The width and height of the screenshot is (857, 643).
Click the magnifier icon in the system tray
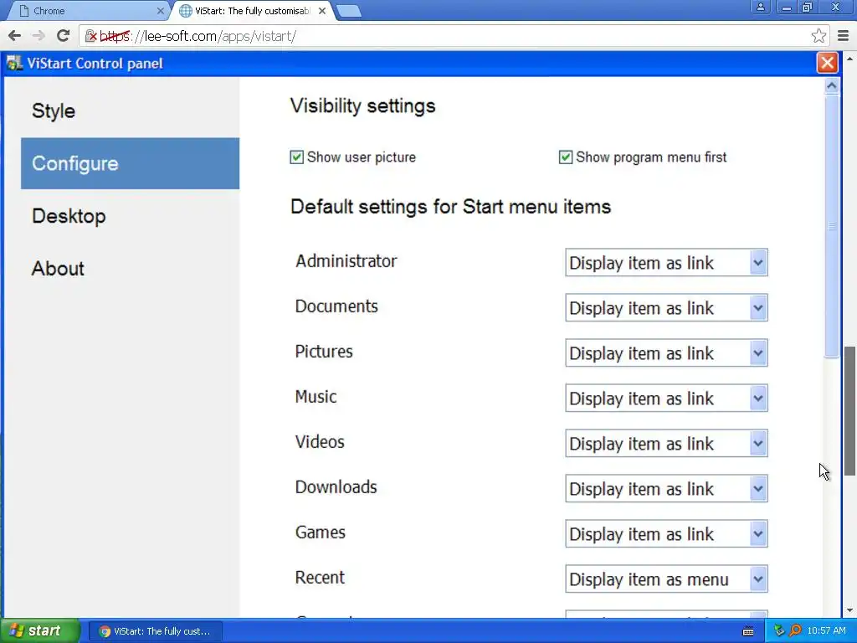click(x=796, y=631)
